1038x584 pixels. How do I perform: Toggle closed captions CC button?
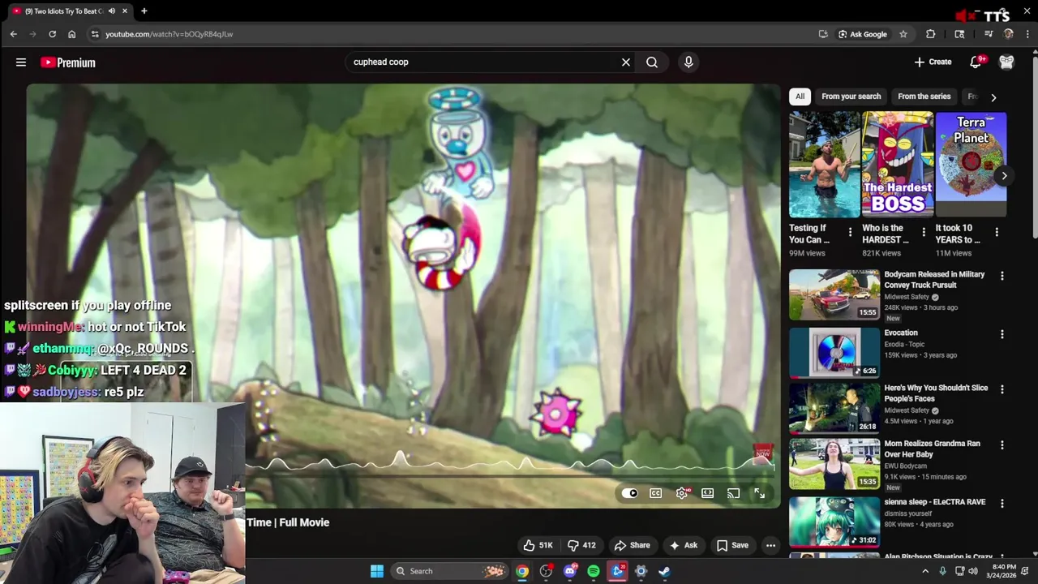[656, 493]
